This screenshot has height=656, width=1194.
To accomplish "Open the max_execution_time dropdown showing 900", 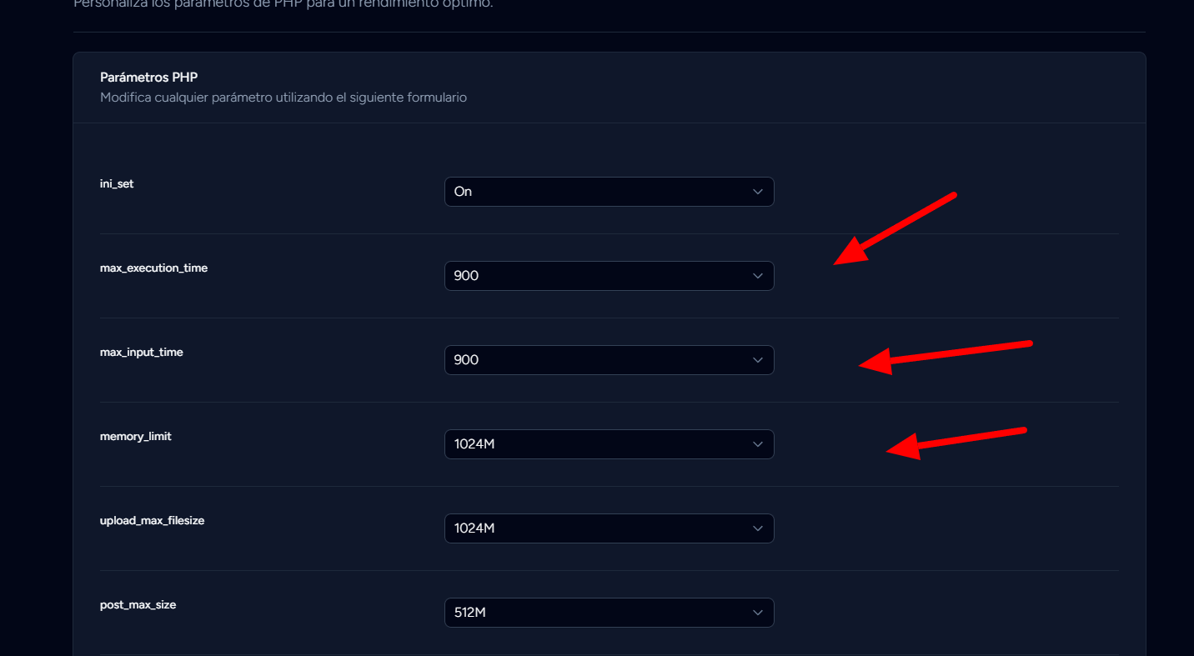I will point(609,276).
